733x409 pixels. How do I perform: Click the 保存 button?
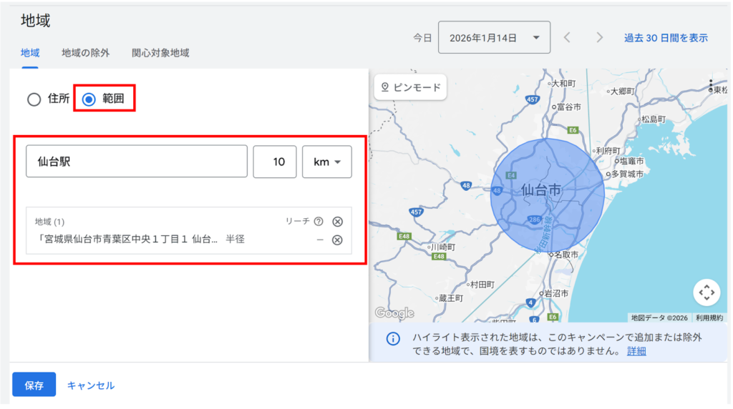(x=34, y=385)
